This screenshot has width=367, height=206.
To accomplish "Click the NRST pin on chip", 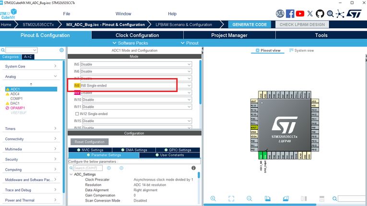I will tap(254, 127).
